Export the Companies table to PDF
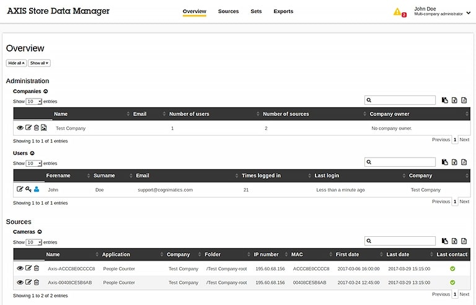Screen dimensions: 476x305 [x=464, y=100]
